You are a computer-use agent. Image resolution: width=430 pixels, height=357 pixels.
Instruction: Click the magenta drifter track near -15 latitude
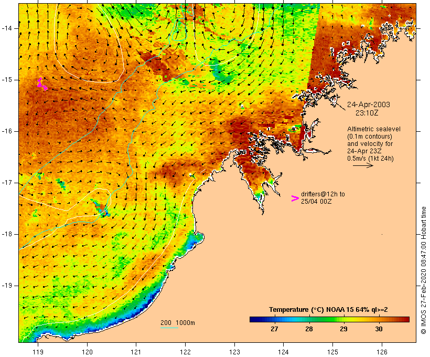(42, 84)
